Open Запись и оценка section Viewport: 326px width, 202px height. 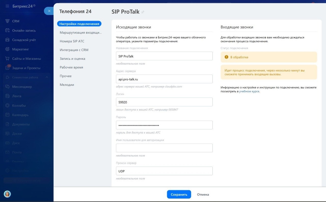tap(73, 59)
